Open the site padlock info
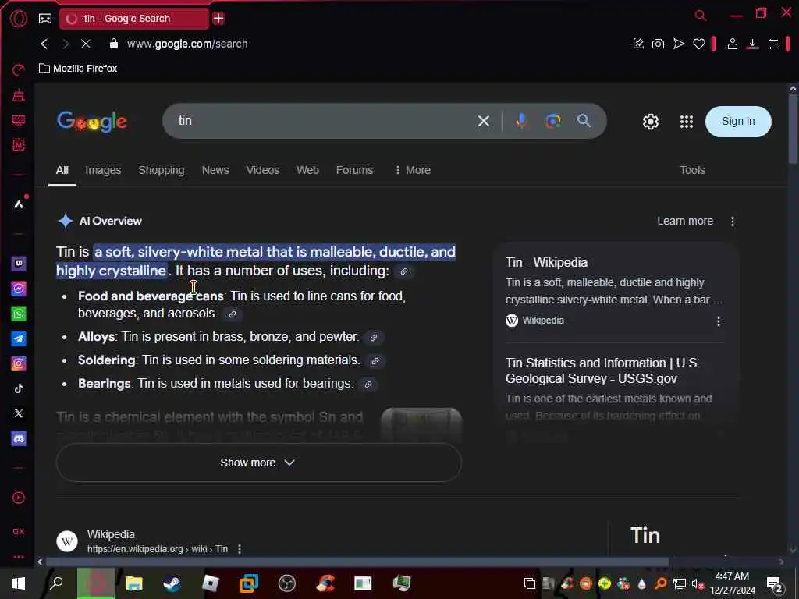The image size is (799, 599). 114,44
